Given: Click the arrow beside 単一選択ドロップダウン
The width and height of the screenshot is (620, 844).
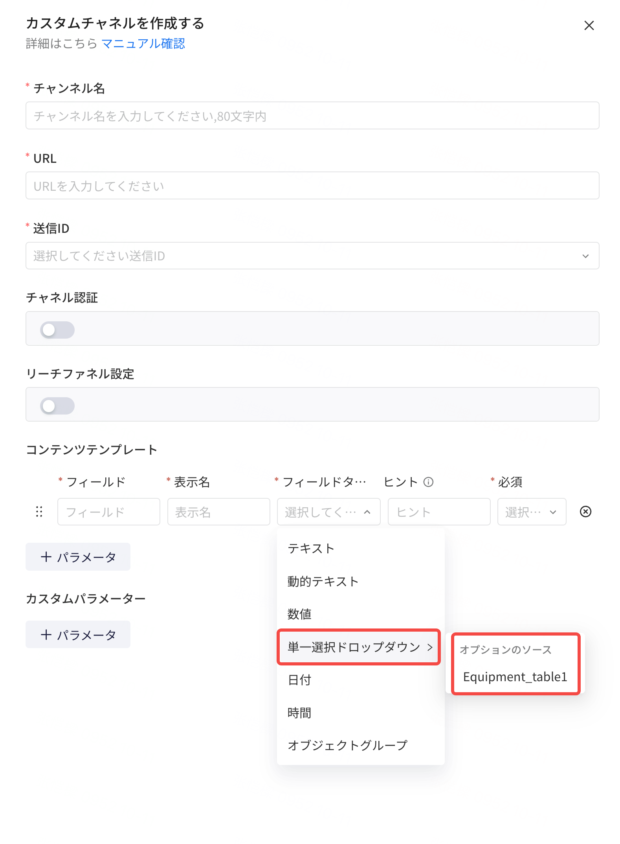Looking at the screenshot, I should [430, 647].
